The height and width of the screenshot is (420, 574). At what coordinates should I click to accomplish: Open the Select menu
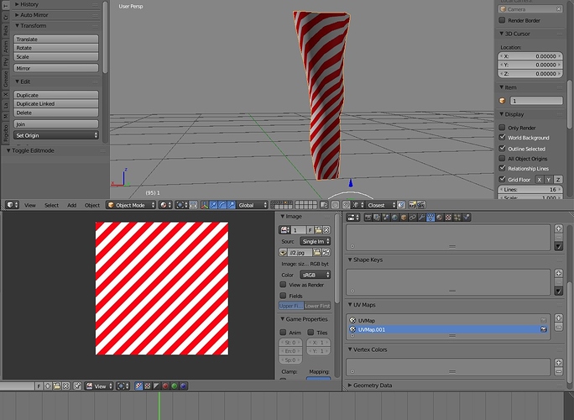(x=52, y=205)
